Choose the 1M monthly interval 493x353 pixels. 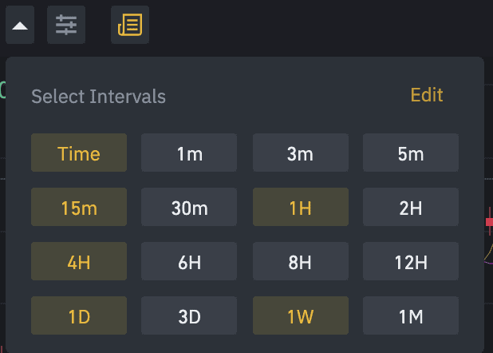click(x=411, y=315)
